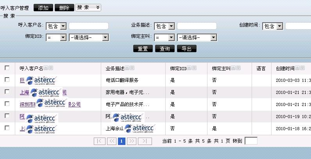Click 绑定DID value 否 in last row
311x159 pixels.
click(172, 129)
